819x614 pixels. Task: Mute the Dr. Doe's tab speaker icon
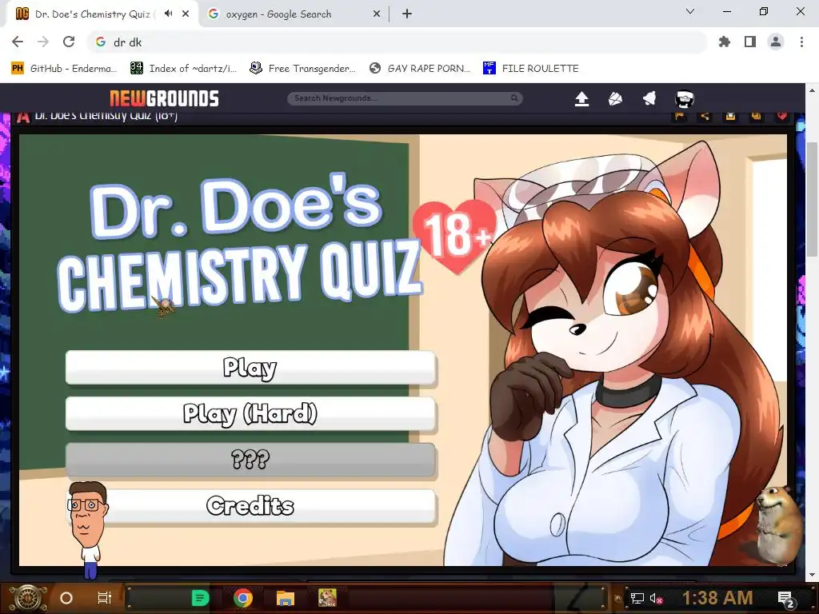(168, 14)
